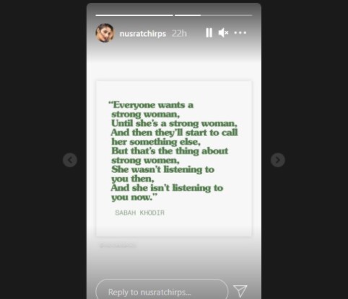Screen dimensions: 348x299
Task: Click the "Everyone wants a" quote line
Action: (151, 105)
